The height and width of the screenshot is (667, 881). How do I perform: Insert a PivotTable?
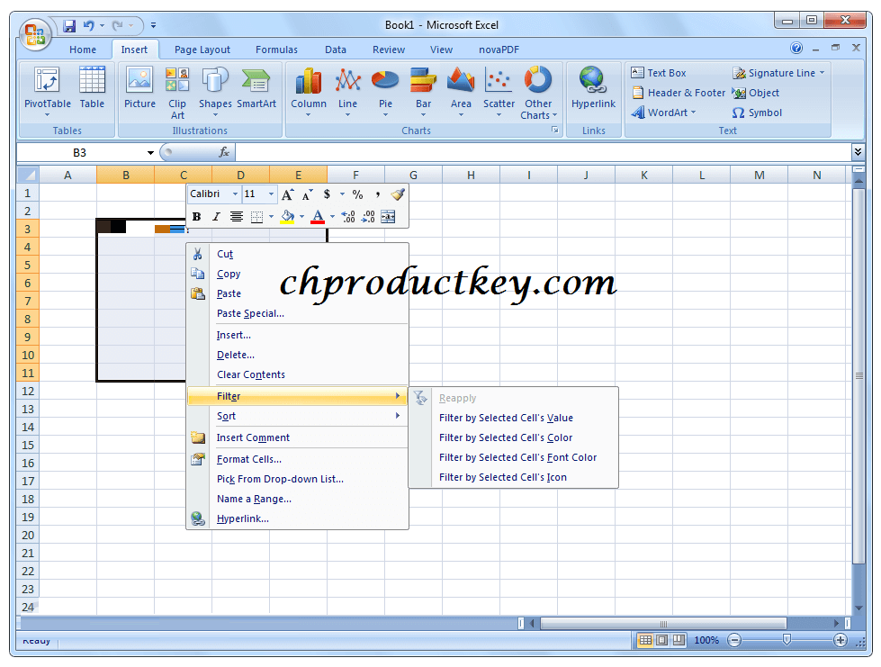coord(47,92)
